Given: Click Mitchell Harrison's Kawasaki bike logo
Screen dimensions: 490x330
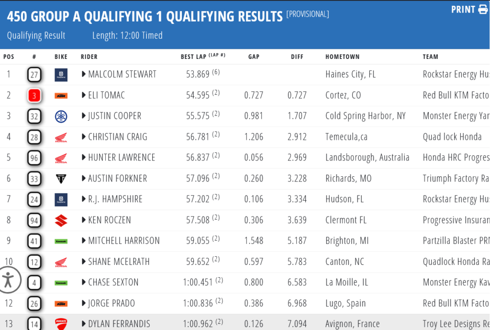Looking at the screenshot, I should coord(61,241).
